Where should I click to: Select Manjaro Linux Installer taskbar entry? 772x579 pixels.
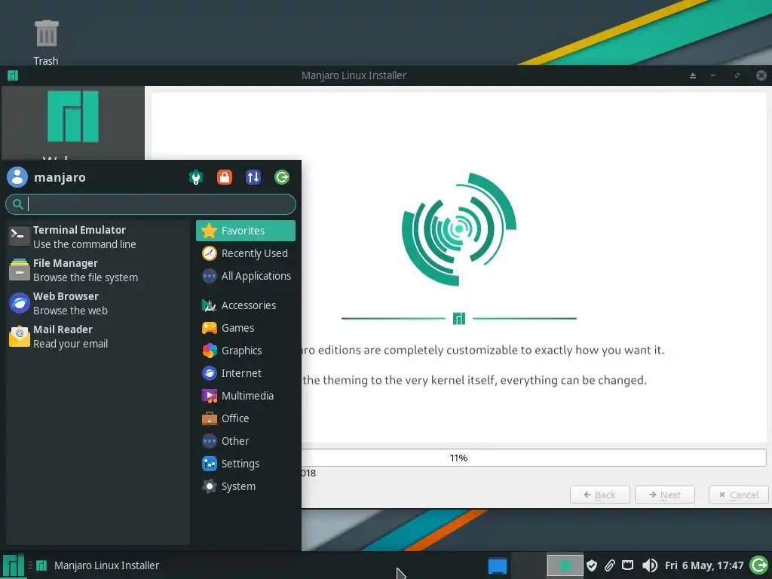click(x=99, y=565)
